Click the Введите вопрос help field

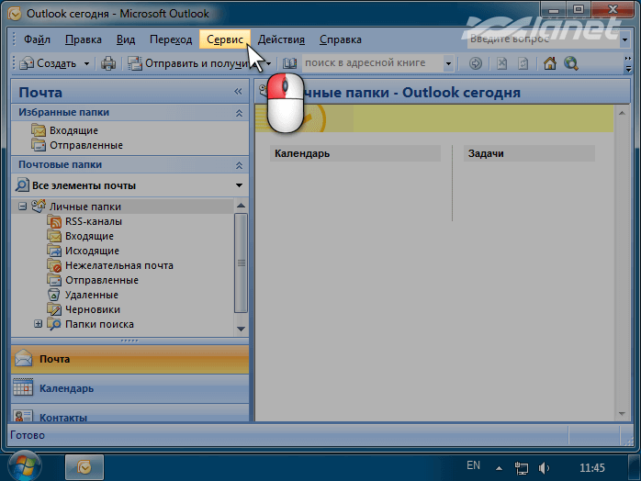click(544, 39)
